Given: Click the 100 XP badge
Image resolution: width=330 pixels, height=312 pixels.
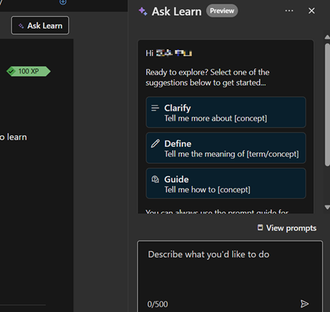Looking at the screenshot, I should [x=29, y=71].
